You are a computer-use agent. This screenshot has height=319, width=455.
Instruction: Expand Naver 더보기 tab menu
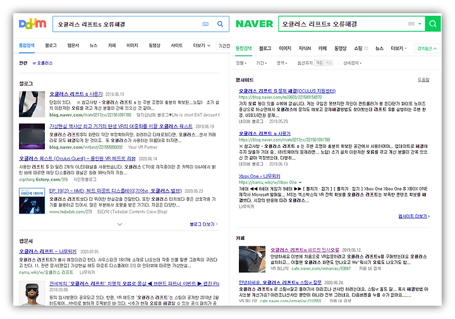click(399, 49)
